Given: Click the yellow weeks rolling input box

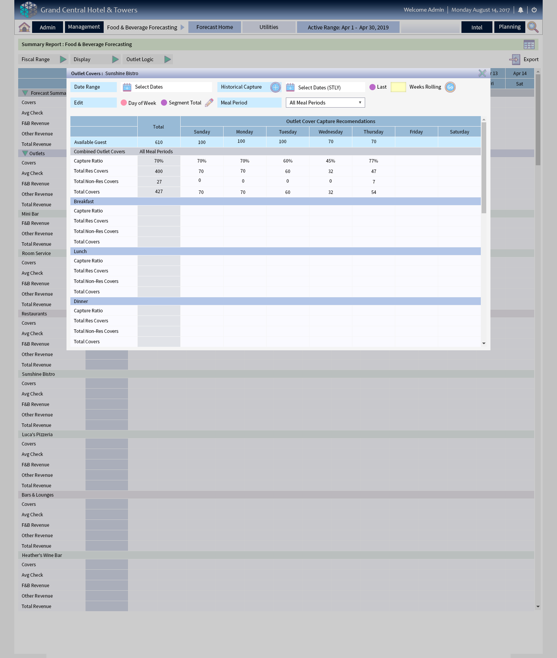Looking at the screenshot, I should click(398, 87).
